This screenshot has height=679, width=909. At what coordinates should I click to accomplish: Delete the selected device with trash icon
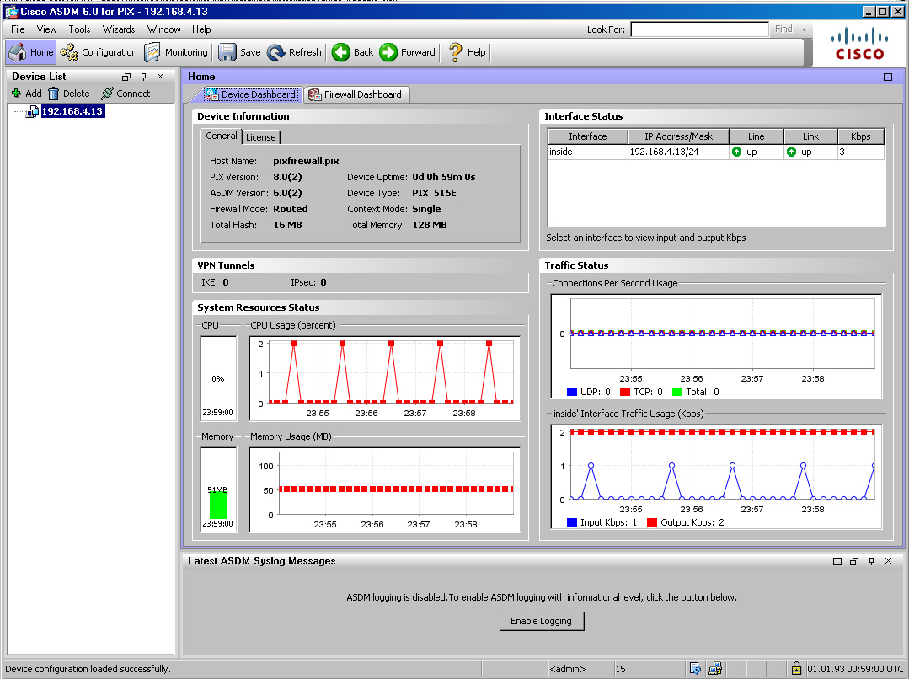(68, 94)
